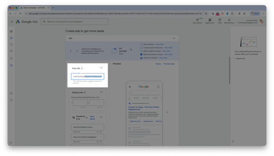Screen dimensions: 274x156
Task: Click the second display path field
Action: (x=97, y=103)
